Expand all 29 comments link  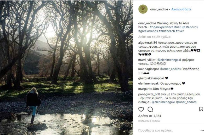(x=154, y=37)
